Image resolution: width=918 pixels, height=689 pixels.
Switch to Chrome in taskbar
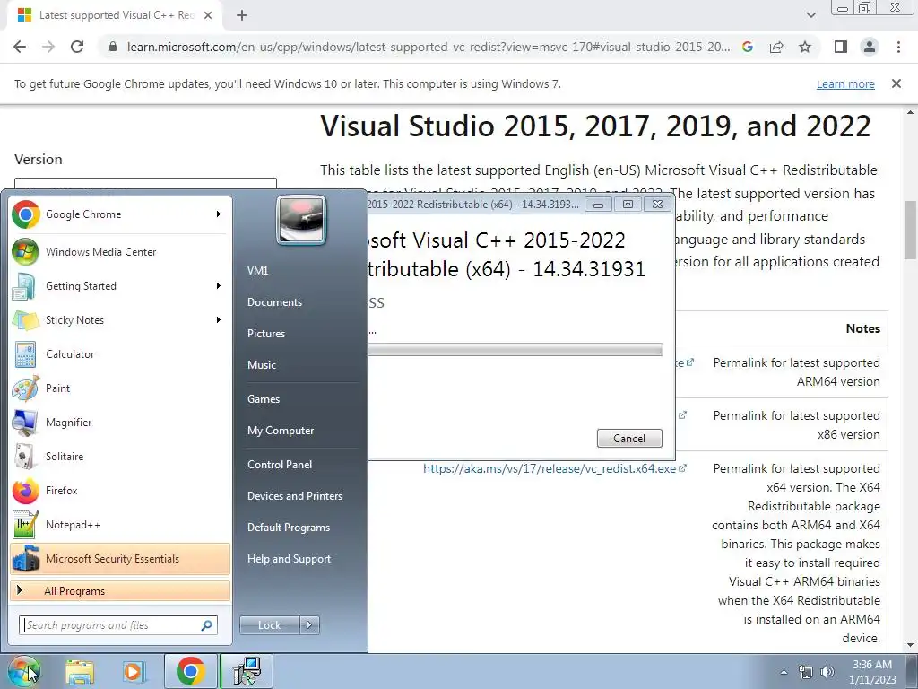tap(191, 671)
